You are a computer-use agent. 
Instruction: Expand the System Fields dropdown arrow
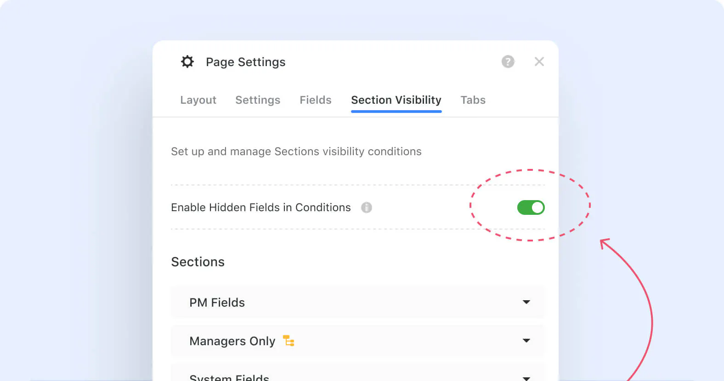coord(526,378)
